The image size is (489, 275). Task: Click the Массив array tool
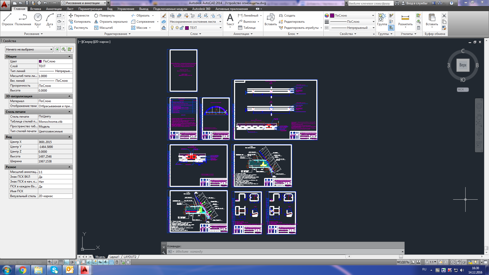tap(139, 28)
